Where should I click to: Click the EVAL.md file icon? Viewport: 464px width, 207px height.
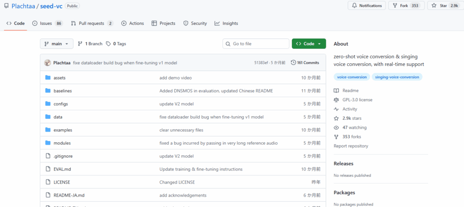(x=48, y=169)
